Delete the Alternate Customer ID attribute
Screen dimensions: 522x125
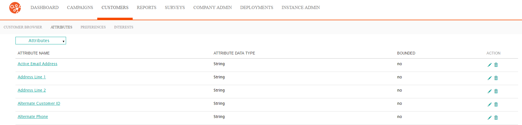tap(496, 104)
